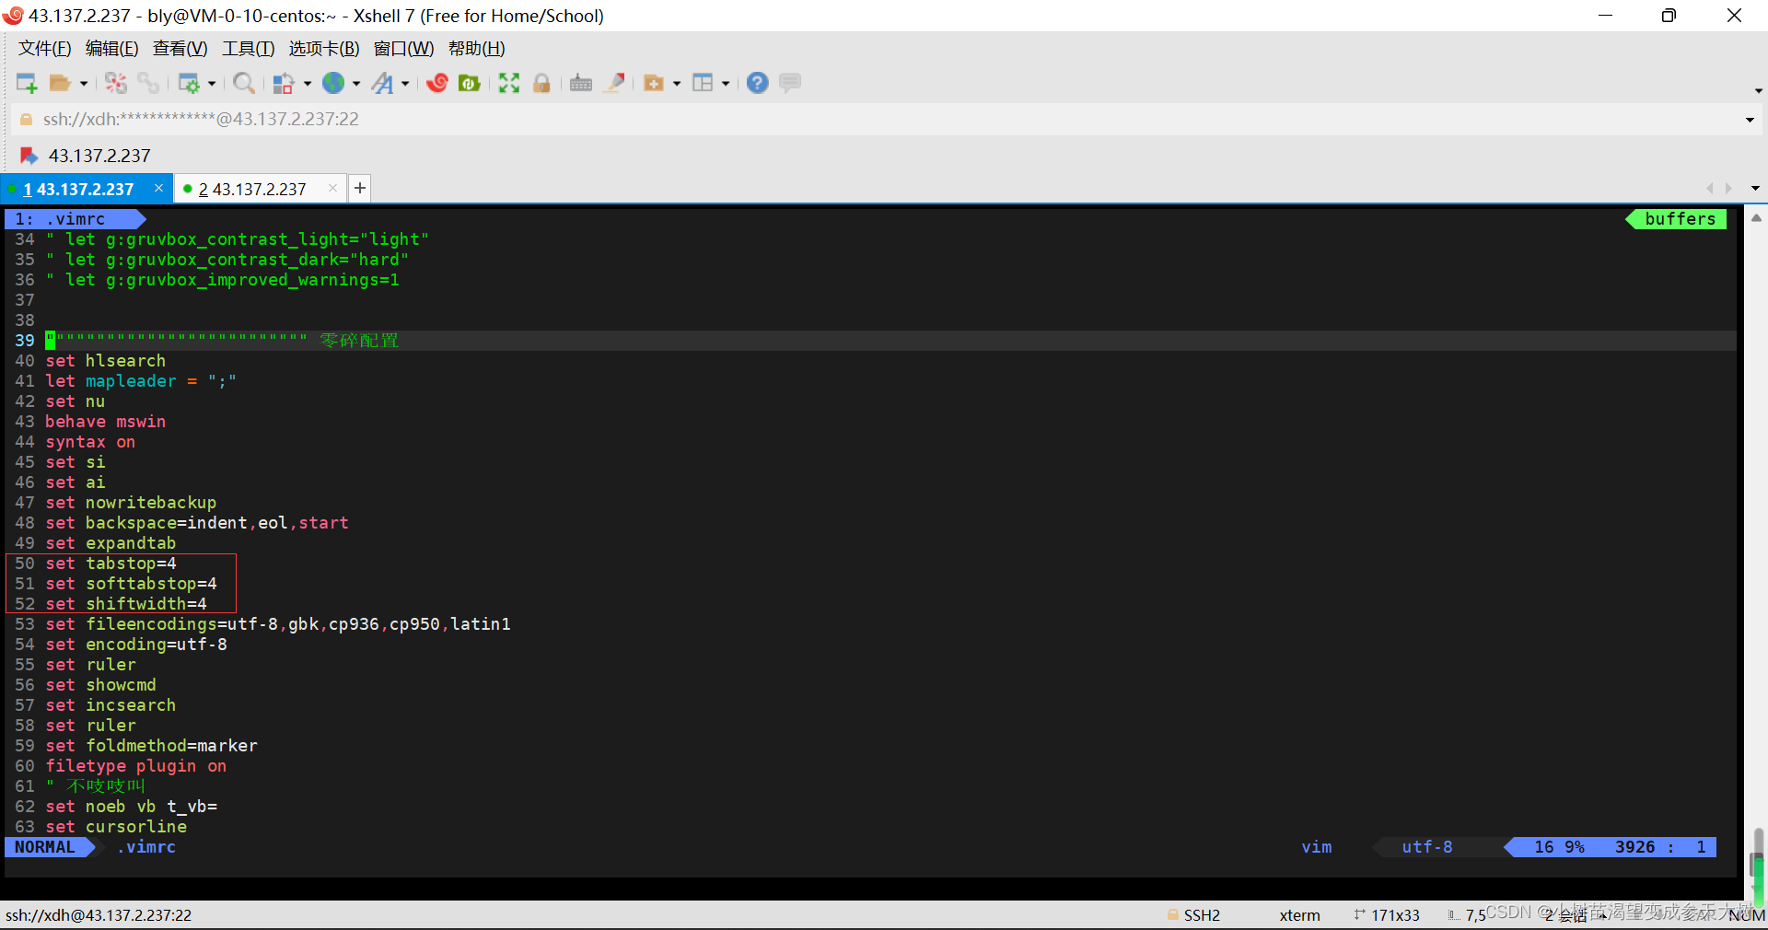Click the NORMAL mode indicator
This screenshot has height=930, width=1768.
coord(44,847)
